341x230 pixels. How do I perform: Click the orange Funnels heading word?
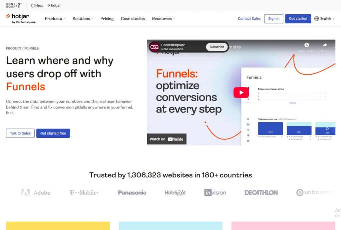click(26, 87)
